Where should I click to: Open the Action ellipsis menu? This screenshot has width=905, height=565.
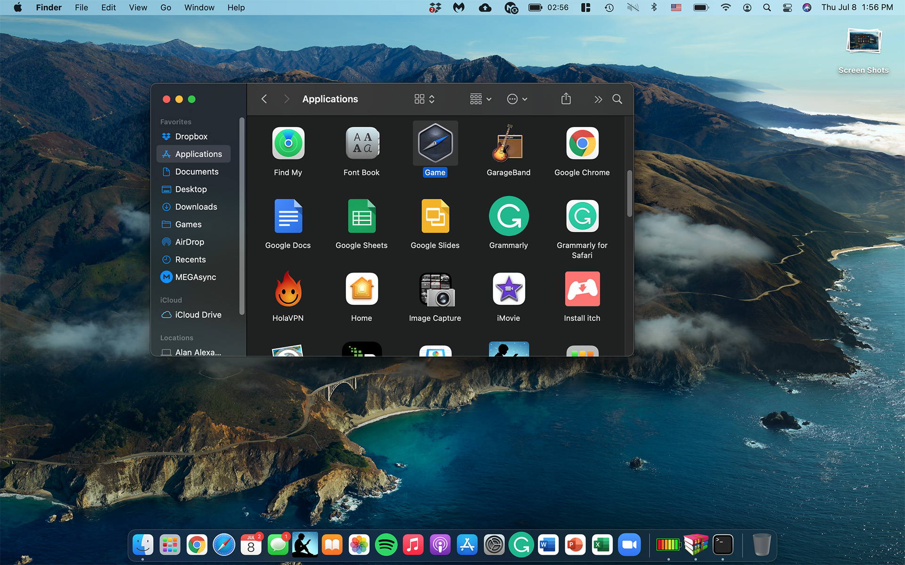point(517,99)
